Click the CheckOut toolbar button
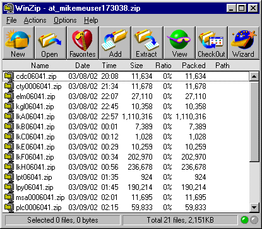 point(211,43)
